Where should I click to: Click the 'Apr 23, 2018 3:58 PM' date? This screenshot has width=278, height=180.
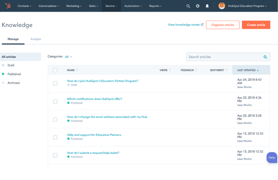pos(249,117)
